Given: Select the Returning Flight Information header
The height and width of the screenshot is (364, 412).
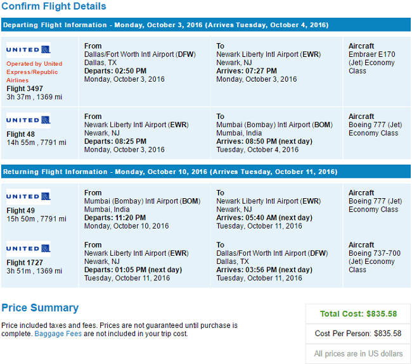Looking at the screenshot, I should pyautogui.click(x=206, y=172).
